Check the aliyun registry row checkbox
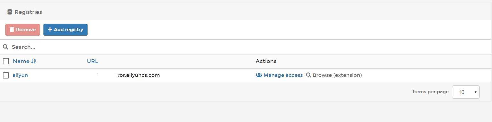492x122 pixels. [x=6, y=75]
